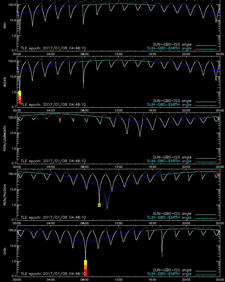Viewport: 225px width, 282px height.
Task: Click the BLEIEN panel axis title
Action: [5, 82]
